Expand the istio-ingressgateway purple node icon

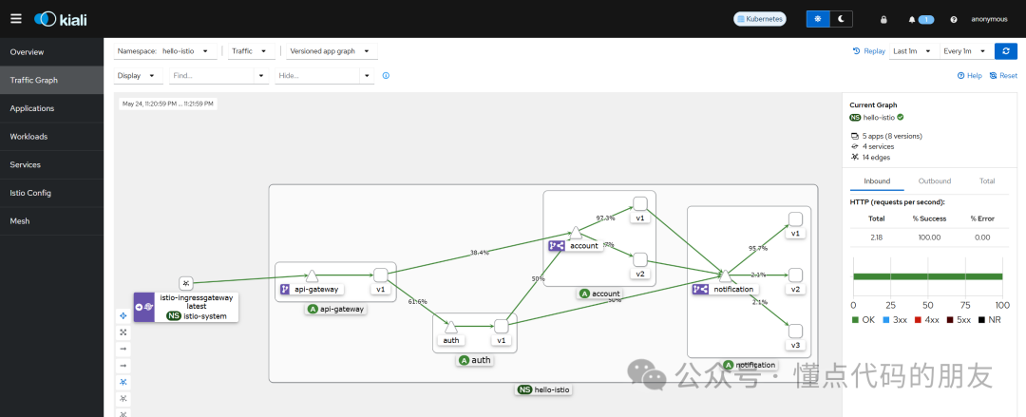click(x=144, y=307)
